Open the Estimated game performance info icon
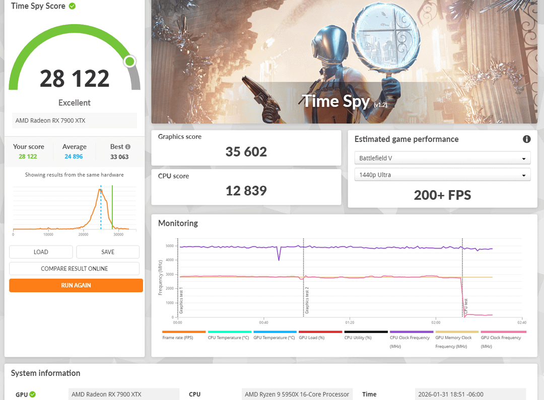The height and width of the screenshot is (400, 544). click(x=526, y=139)
